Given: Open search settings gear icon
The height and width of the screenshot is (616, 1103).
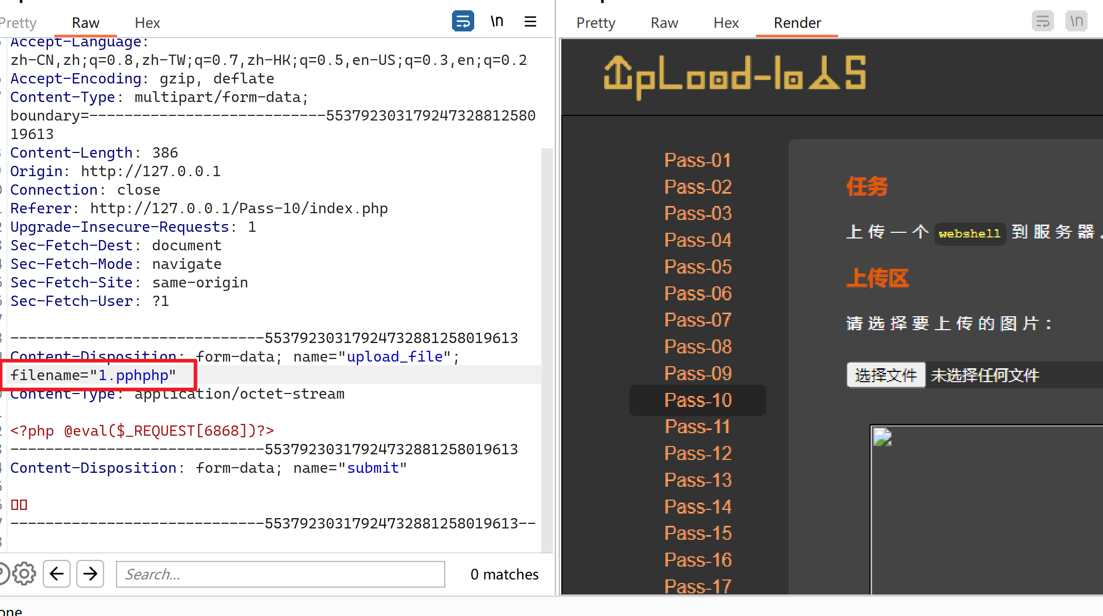Looking at the screenshot, I should pos(24,574).
